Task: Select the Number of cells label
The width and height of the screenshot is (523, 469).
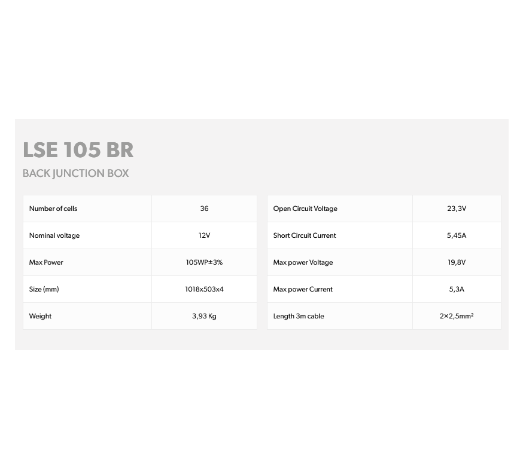Action: pos(53,209)
